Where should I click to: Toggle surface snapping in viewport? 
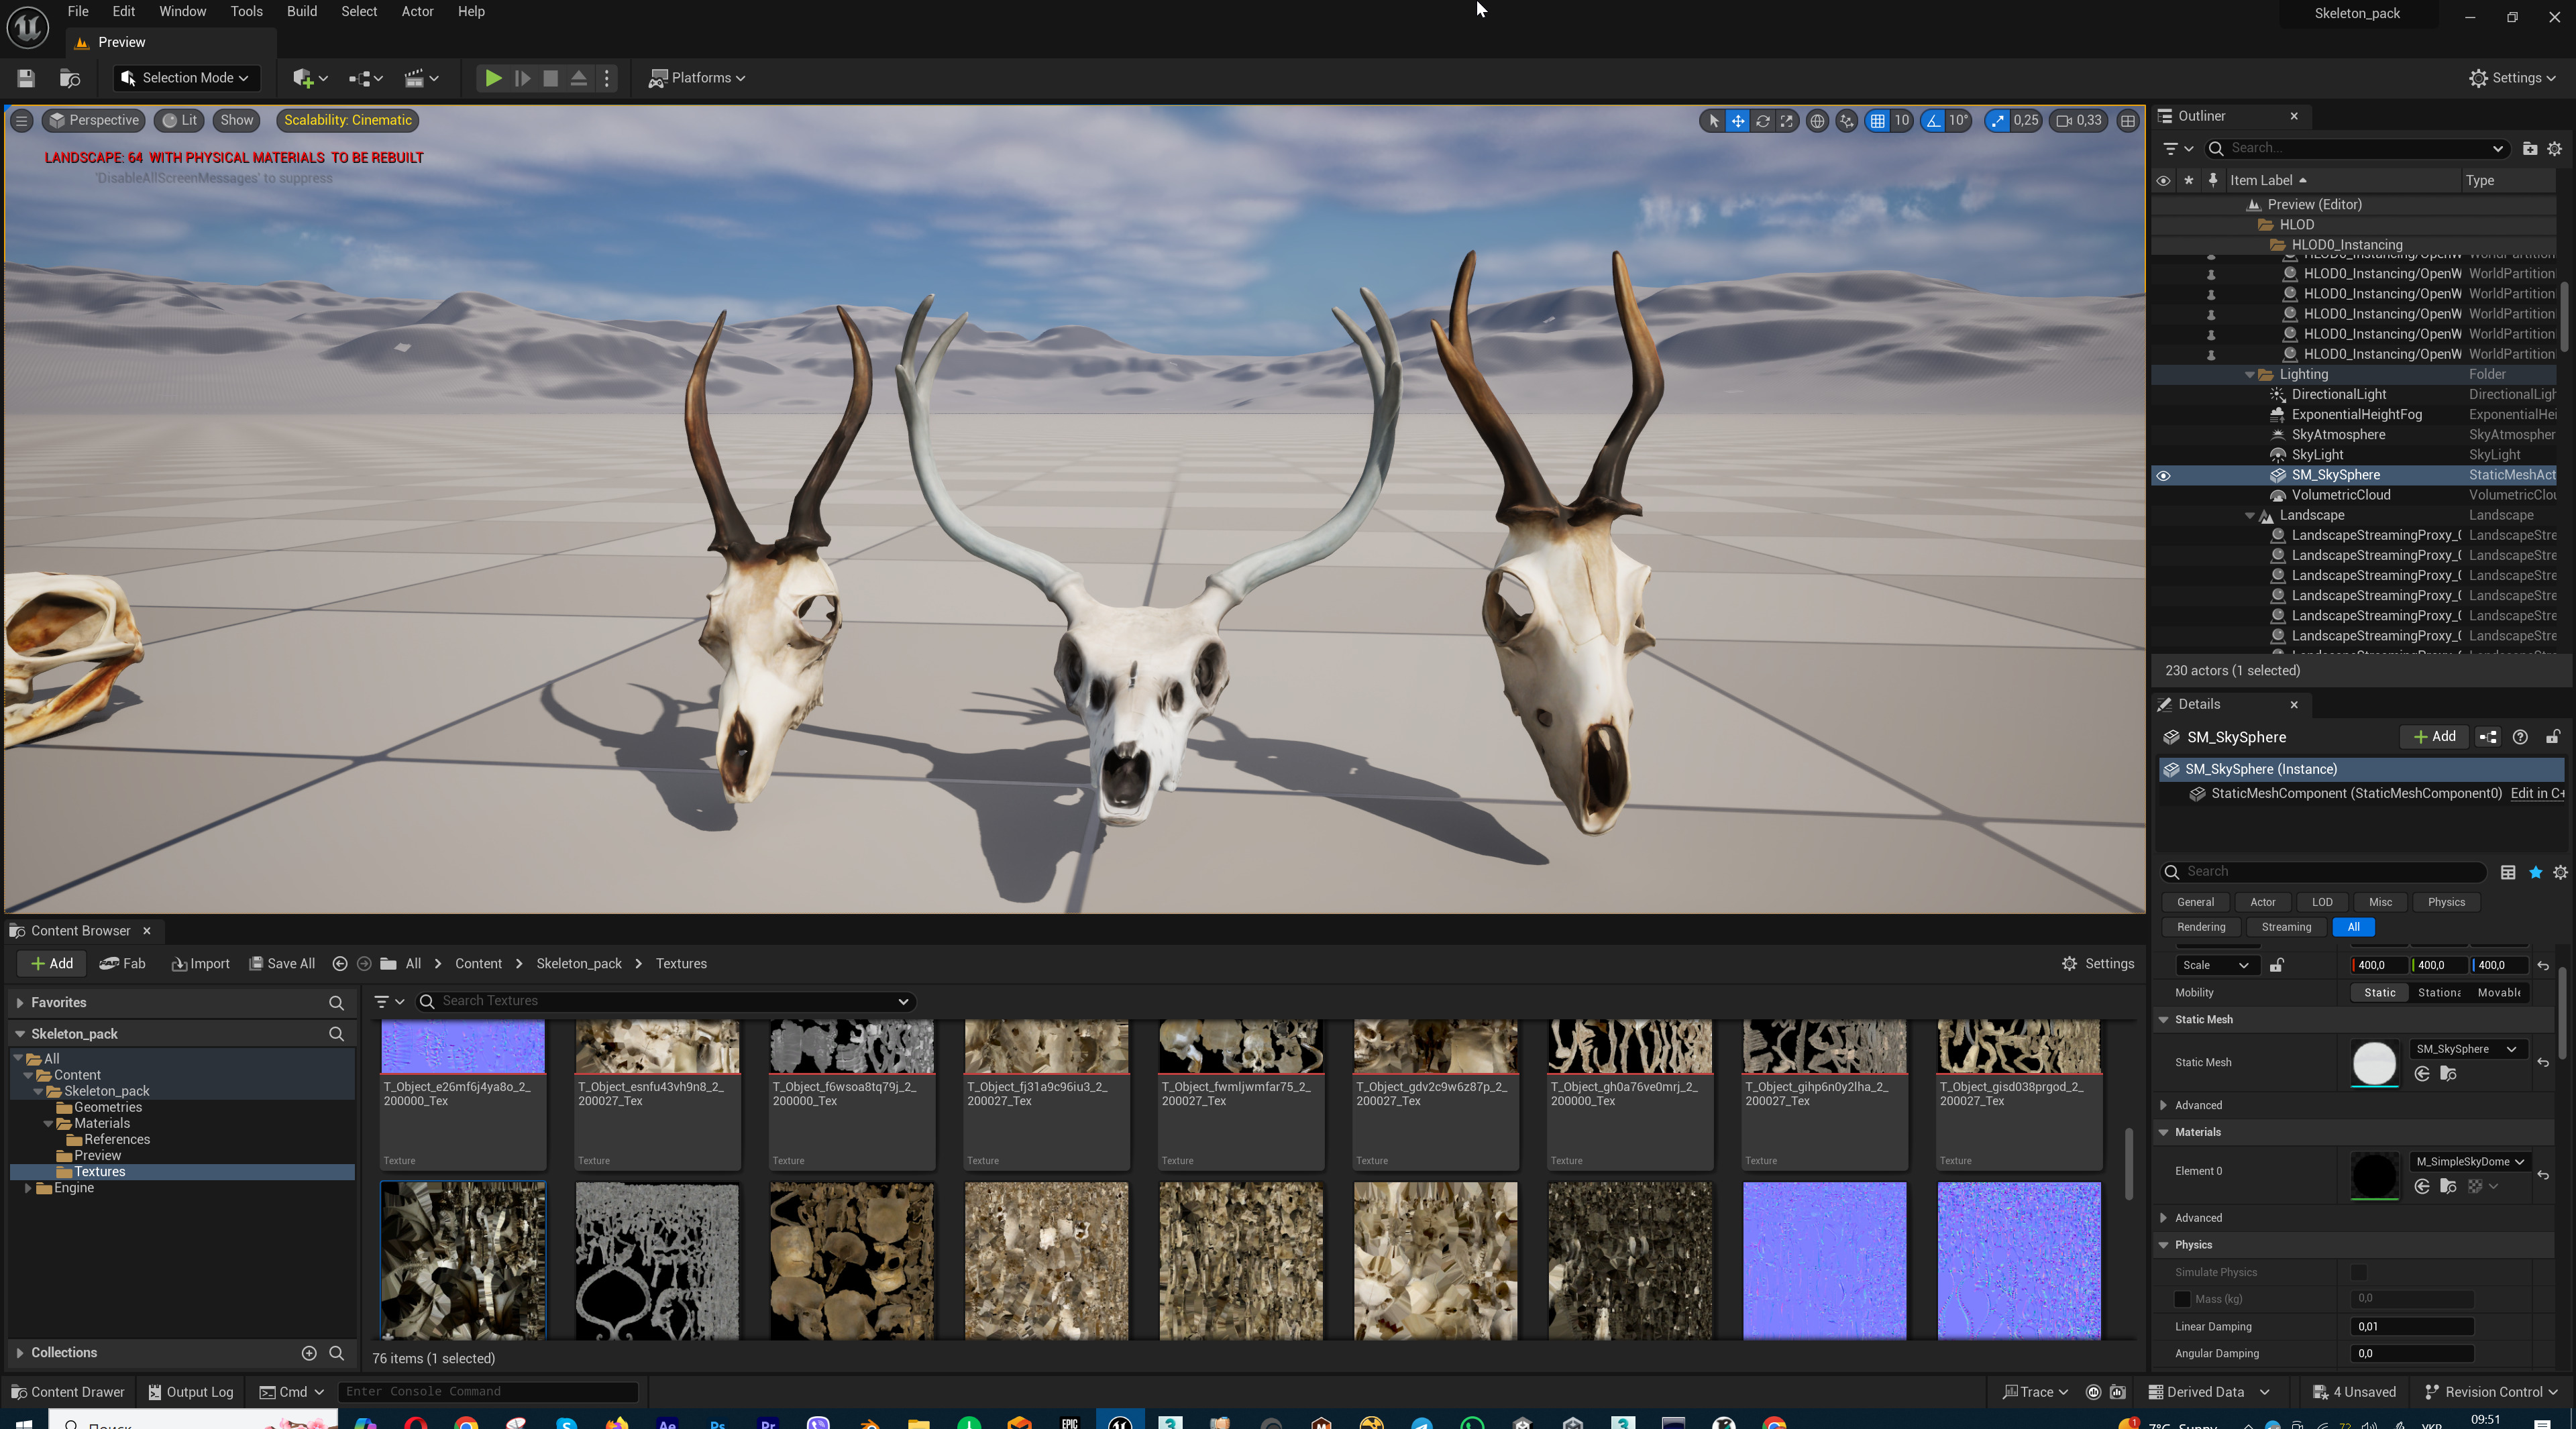tap(1846, 121)
